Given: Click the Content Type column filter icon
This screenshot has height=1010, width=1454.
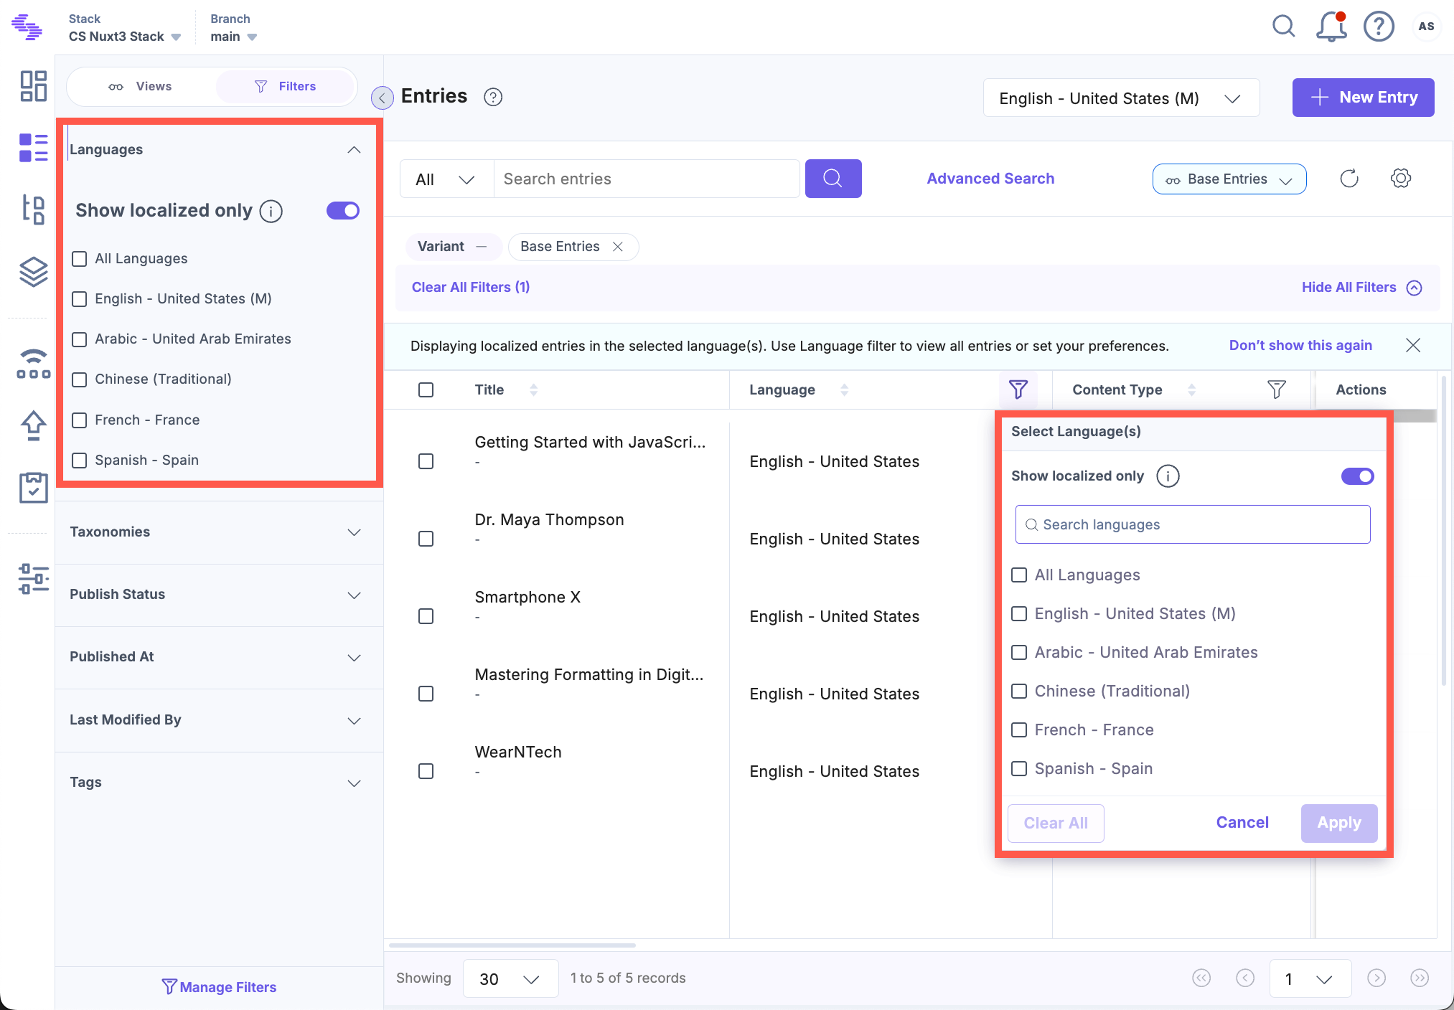Looking at the screenshot, I should 1276,389.
